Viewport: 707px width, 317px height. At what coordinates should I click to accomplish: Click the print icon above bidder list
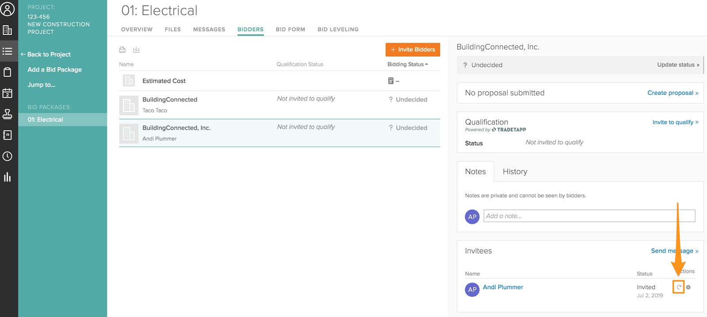click(122, 50)
